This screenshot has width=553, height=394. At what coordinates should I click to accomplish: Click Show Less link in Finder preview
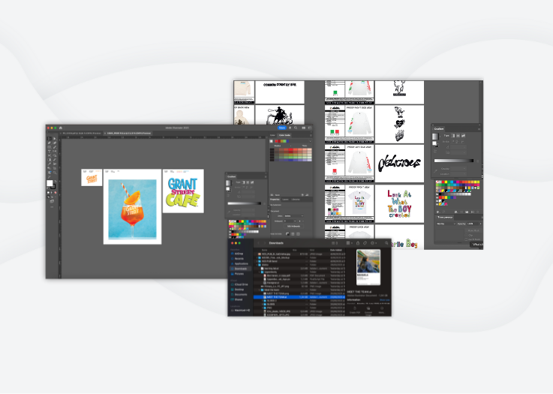pyautogui.click(x=384, y=300)
